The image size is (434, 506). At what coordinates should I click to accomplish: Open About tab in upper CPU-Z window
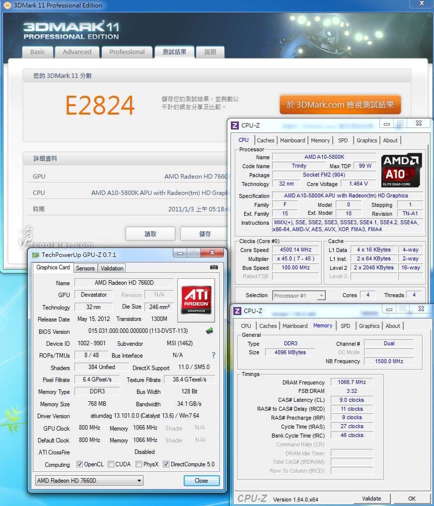click(390, 140)
